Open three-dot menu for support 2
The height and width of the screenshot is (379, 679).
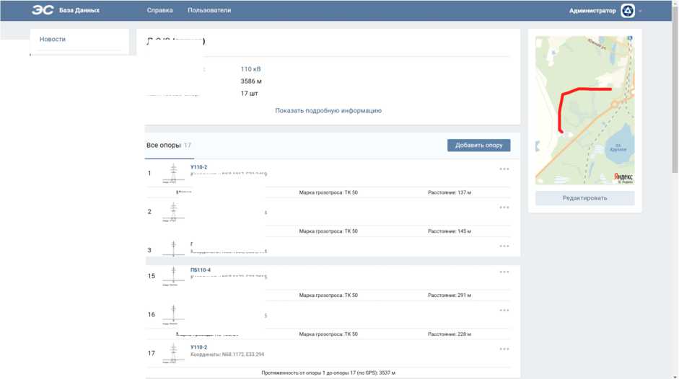click(504, 208)
